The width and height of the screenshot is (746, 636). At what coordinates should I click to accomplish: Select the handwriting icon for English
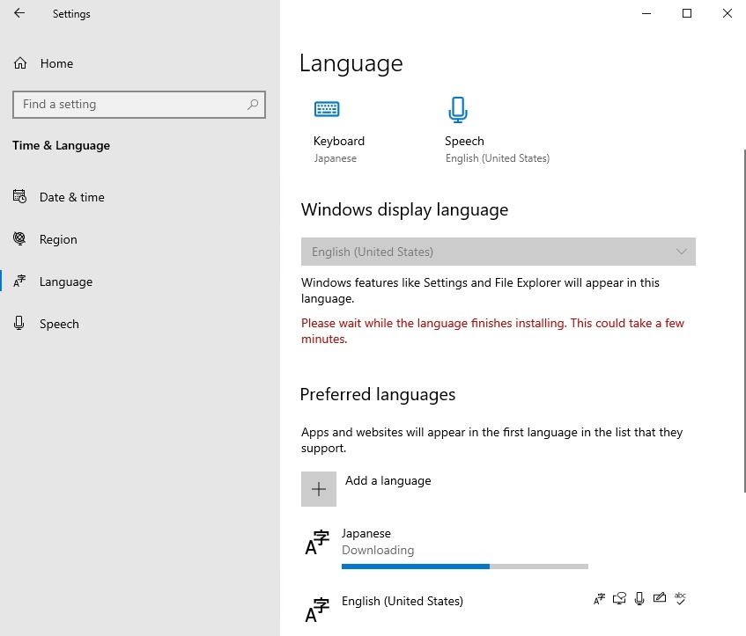click(x=660, y=598)
